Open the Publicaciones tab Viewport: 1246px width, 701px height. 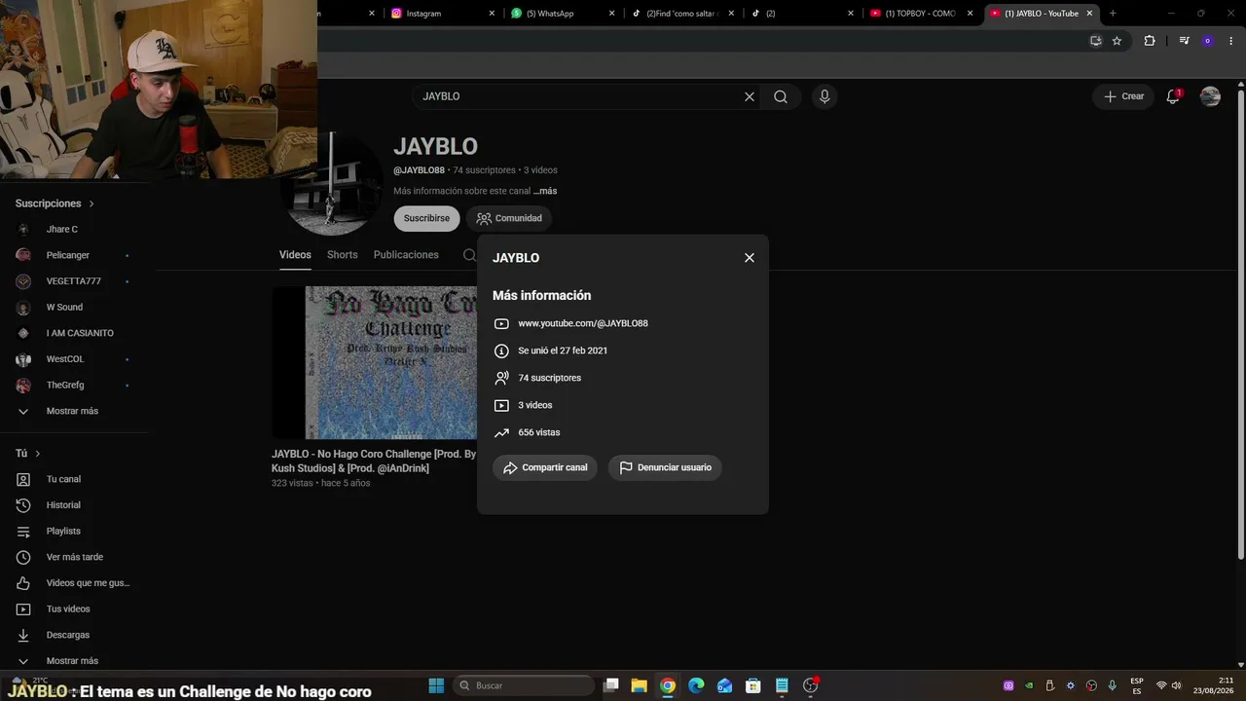[406, 255]
